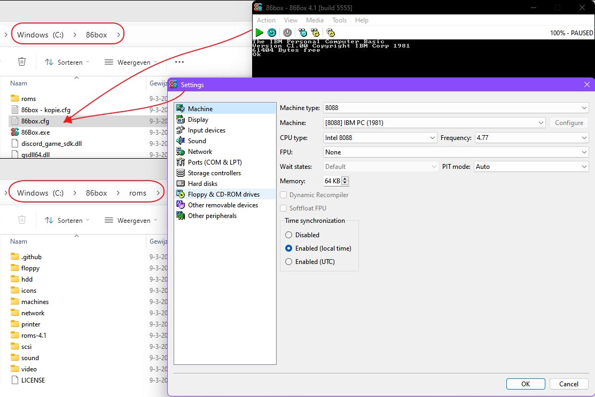Select Enabled (local time) radio button
Image resolution: width=595 pixels, height=397 pixels.
pos(288,248)
